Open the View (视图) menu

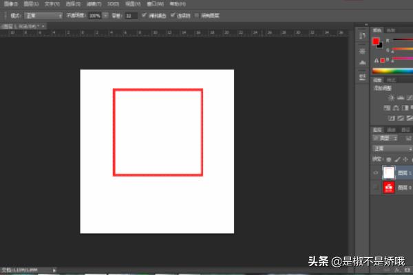pyautogui.click(x=133, y=4)
